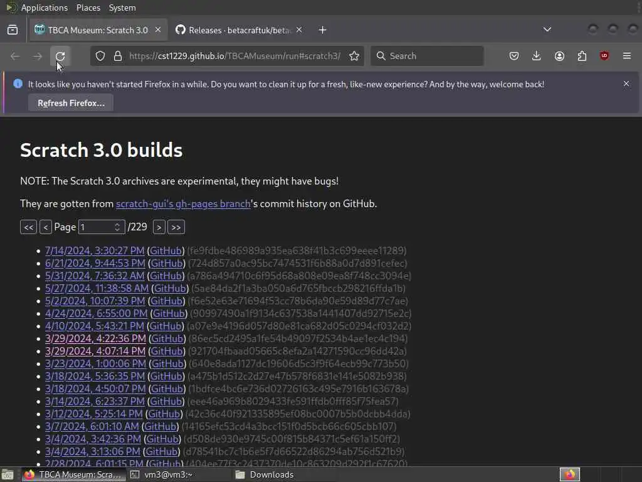Image resolution: width=642 pixels, height=482 pixels.
Task: Show site security padlock info
Action: pos(118,56)
